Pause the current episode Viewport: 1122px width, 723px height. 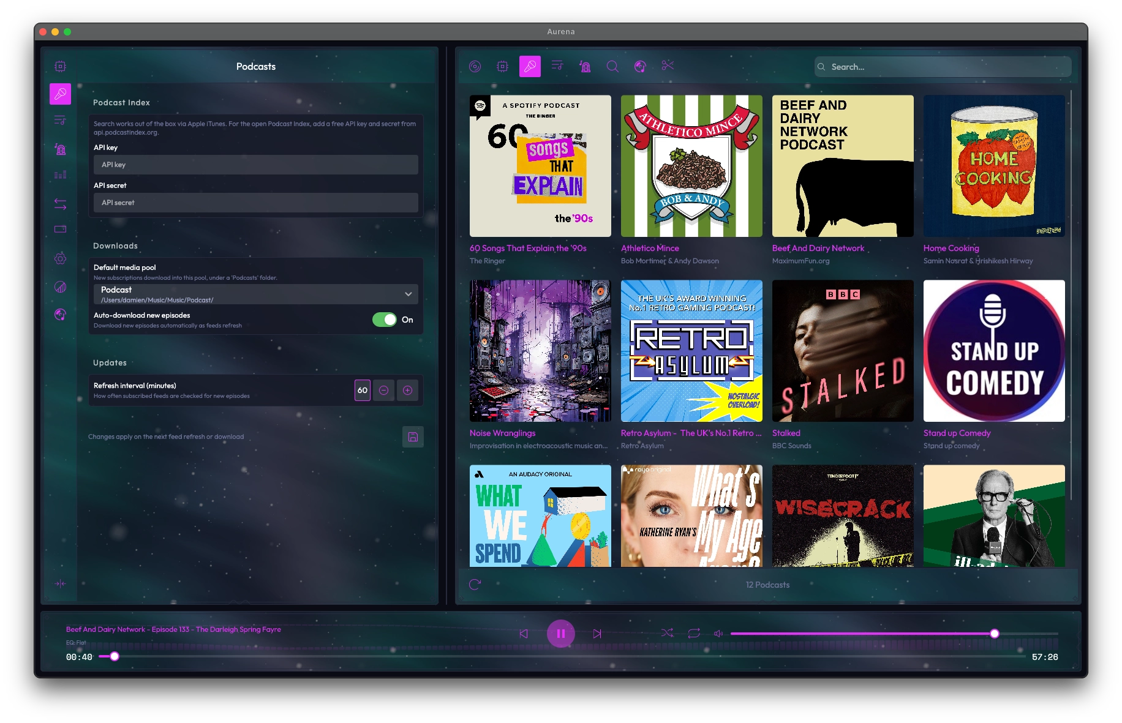(560, 634)
